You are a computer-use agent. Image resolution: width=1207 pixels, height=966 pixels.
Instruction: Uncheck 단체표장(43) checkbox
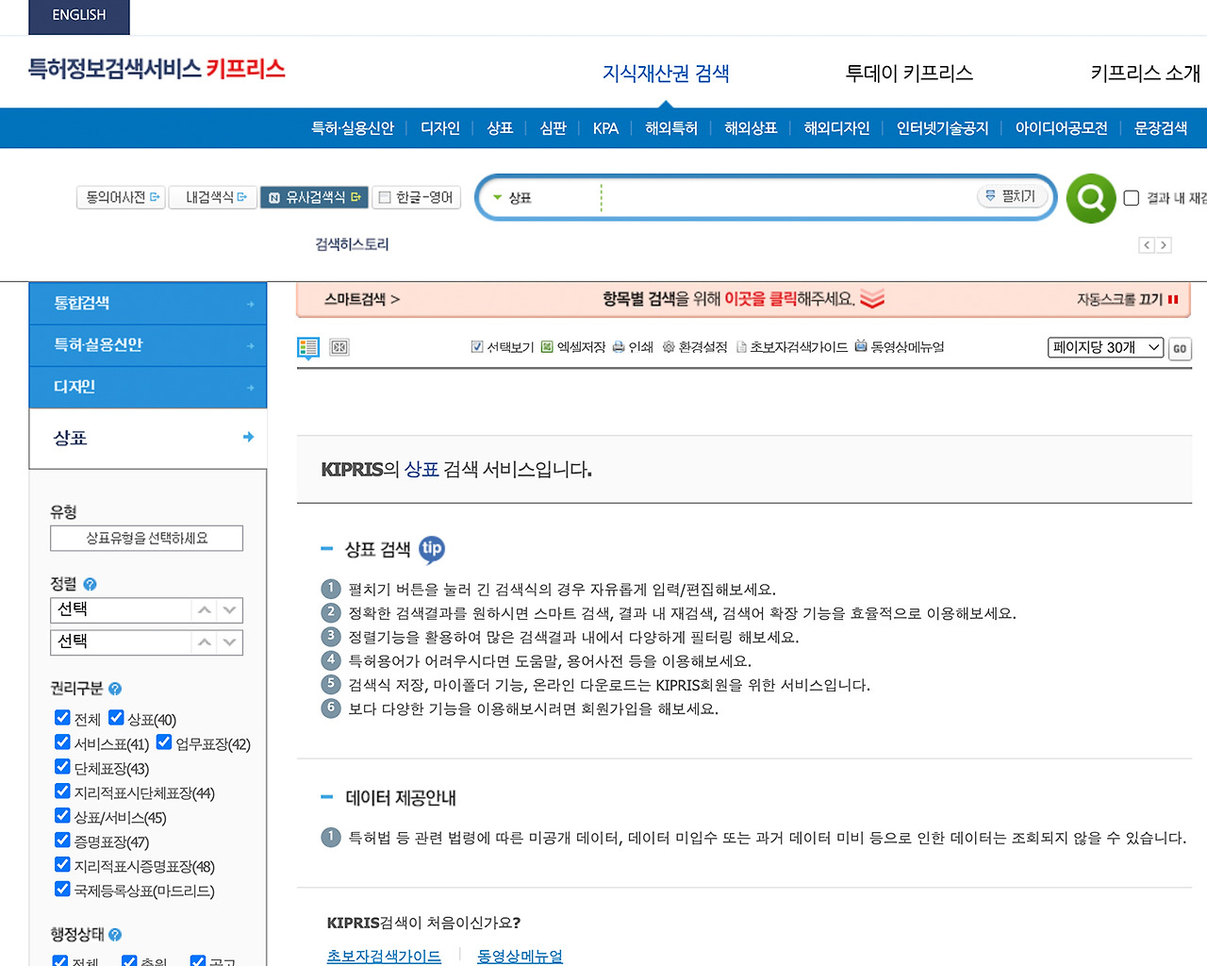point(62,767)
